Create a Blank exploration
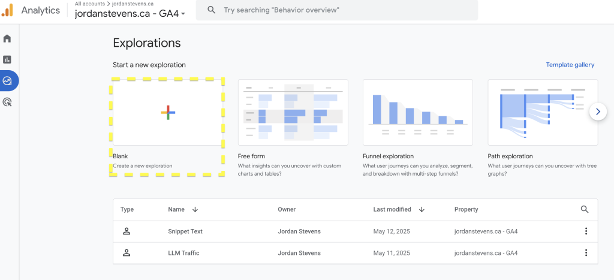The width and height of the screenshot is (614, 280). point(168,113)
